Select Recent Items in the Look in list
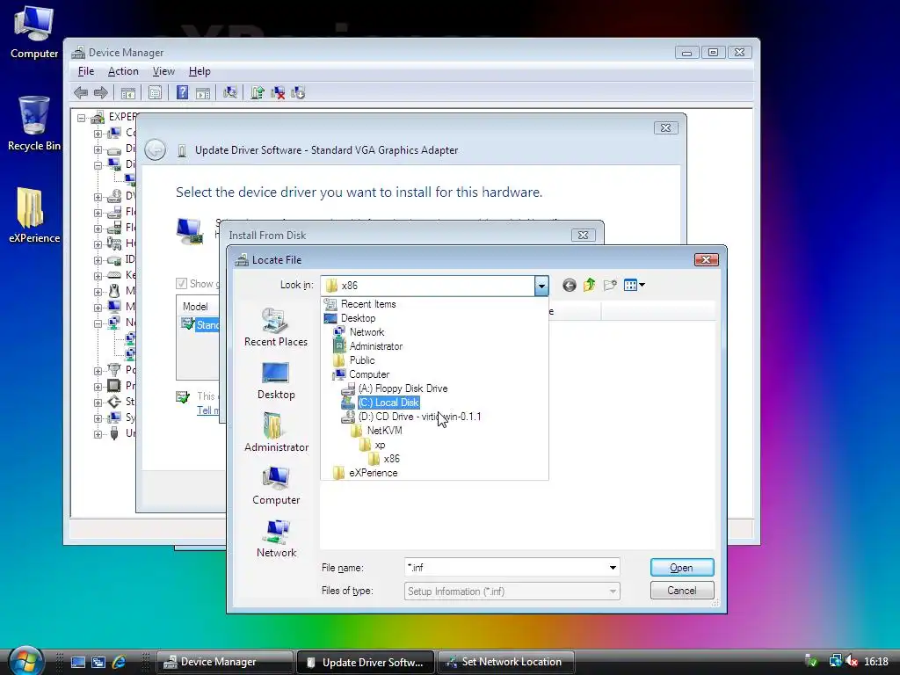Image resolution: width=900 pixels, height=675 pixels. [x=368, y=304]
